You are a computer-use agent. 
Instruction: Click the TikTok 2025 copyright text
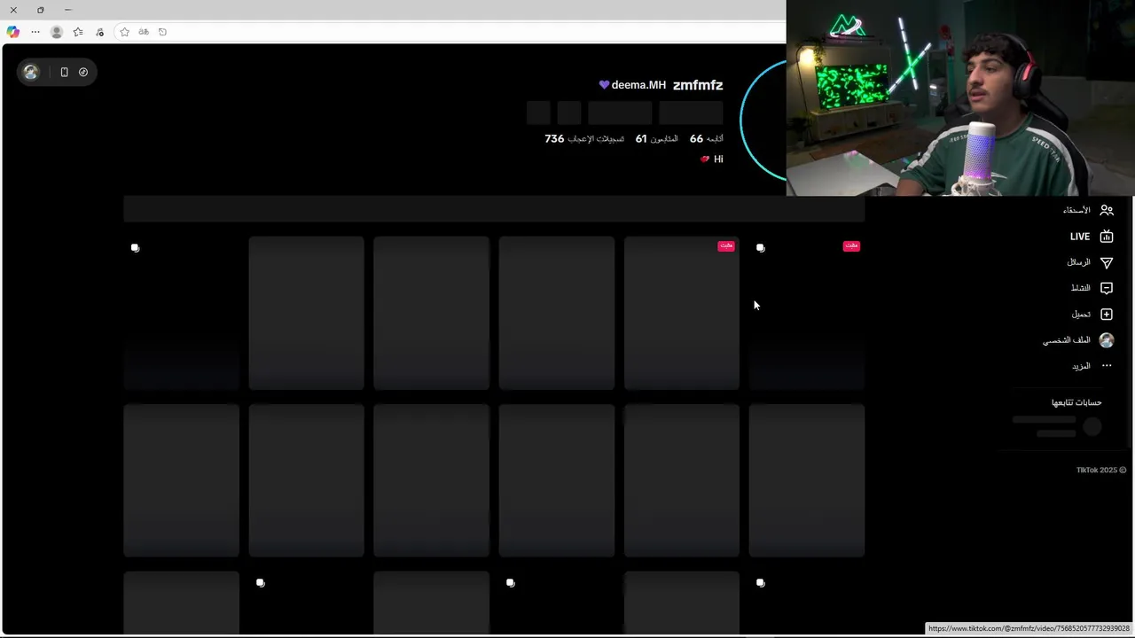pyautogui.click(x=1101, y=471)
